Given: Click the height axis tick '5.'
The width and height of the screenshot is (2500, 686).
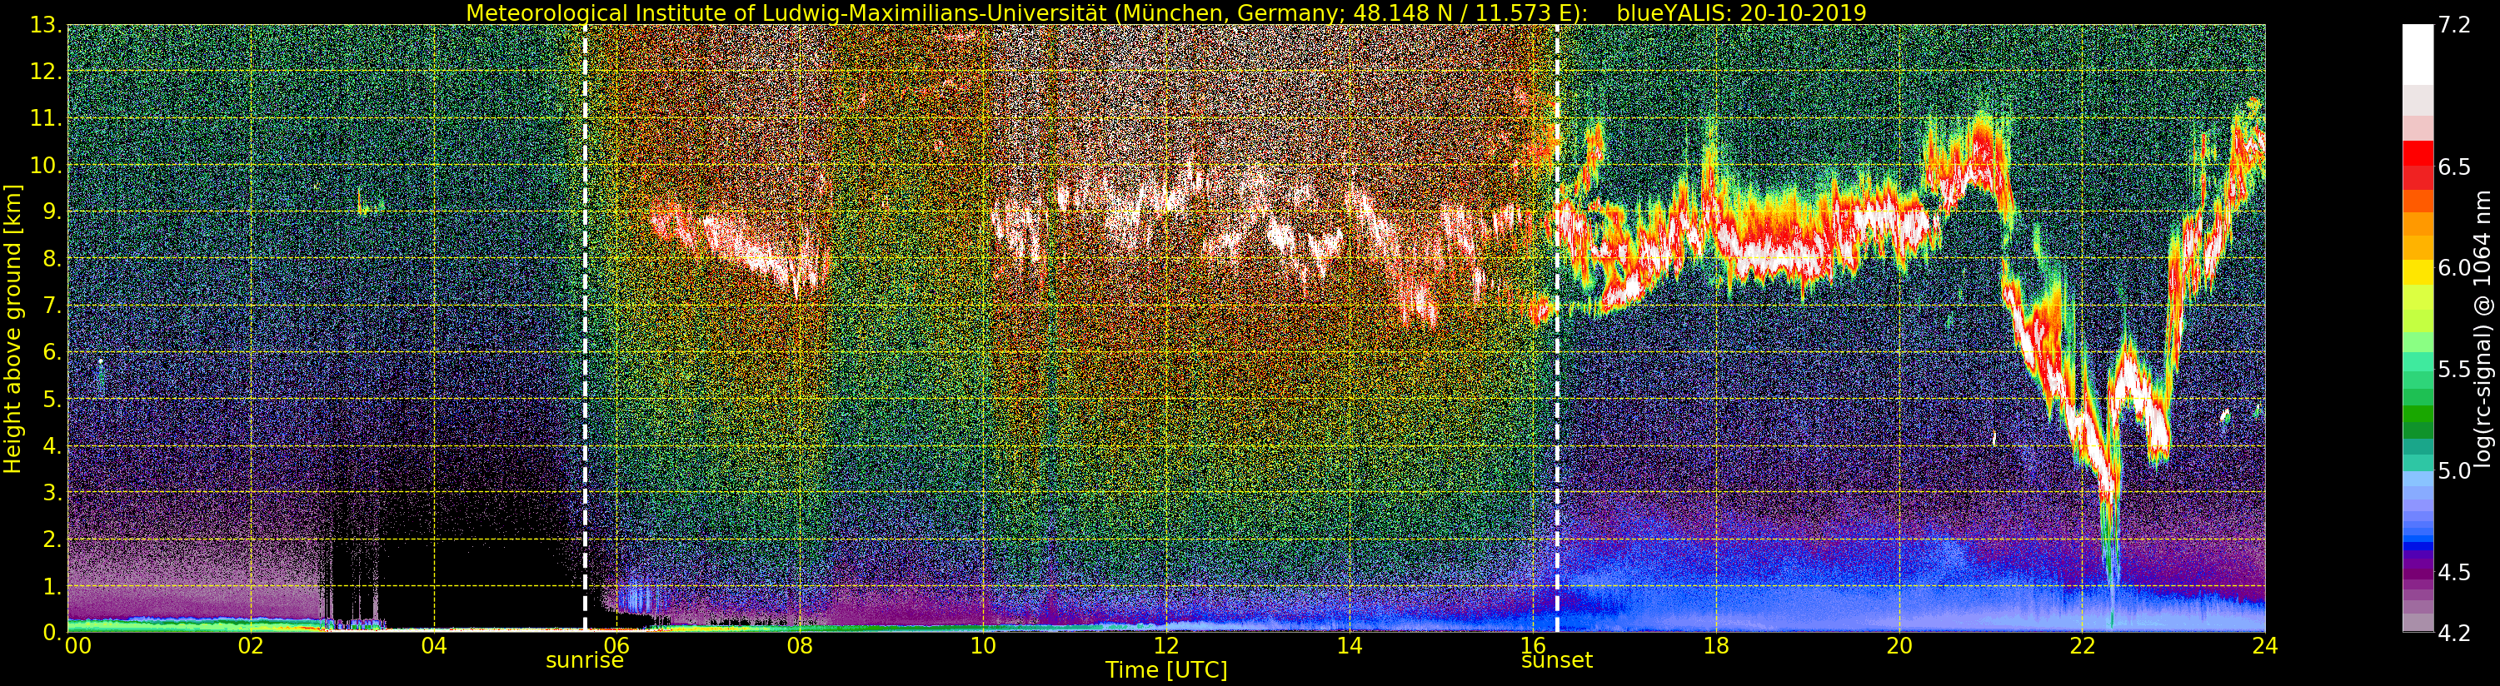Looking at the screenshot, I should 51,399.
